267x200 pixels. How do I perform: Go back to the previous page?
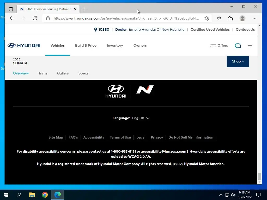12,18
